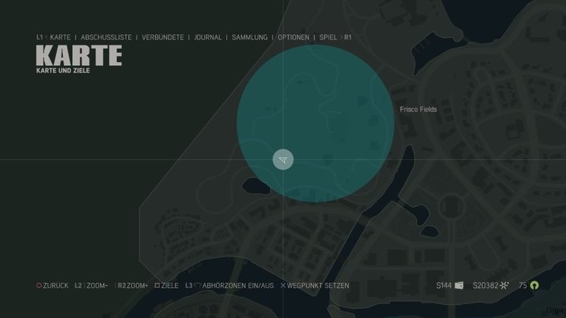Click the 75 counter value
The image size is (566, 318).
click(x=523, y=285)
